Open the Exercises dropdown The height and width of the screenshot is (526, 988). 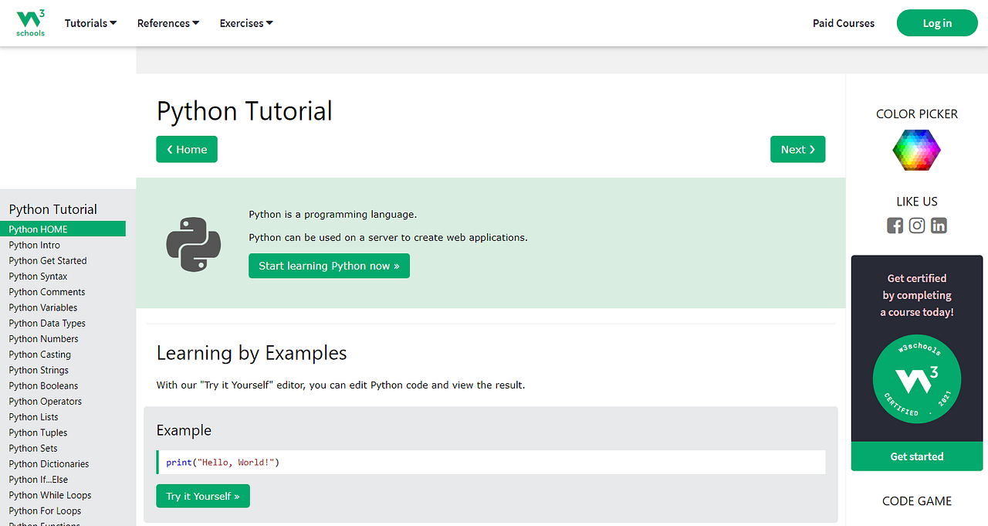(x=245, y=23)
